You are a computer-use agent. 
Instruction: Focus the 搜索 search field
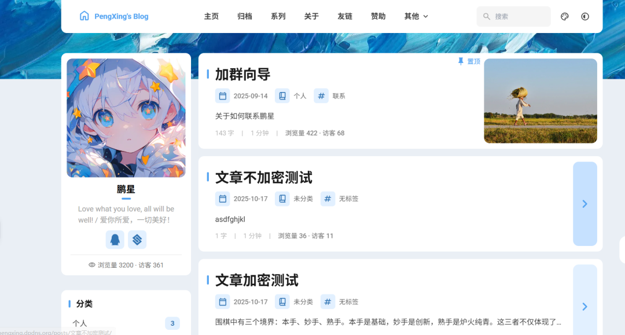pos(513,16)
